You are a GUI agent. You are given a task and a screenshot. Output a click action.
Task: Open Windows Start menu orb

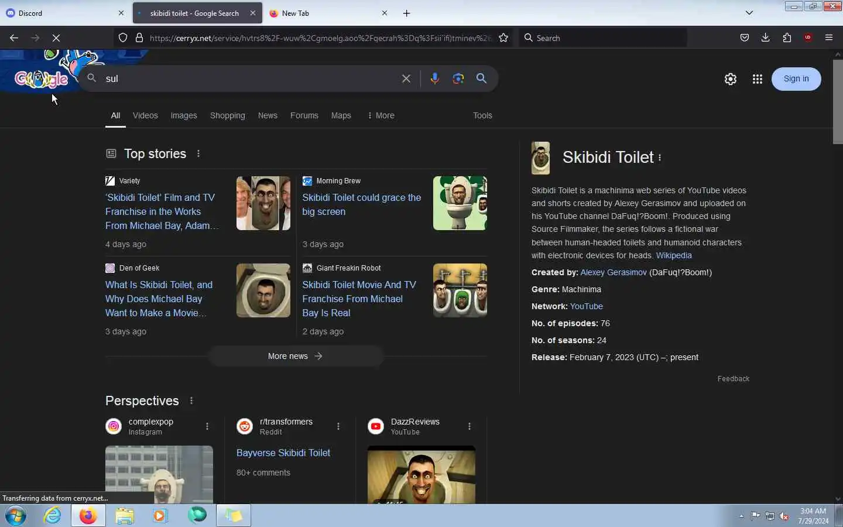(16, 516)
